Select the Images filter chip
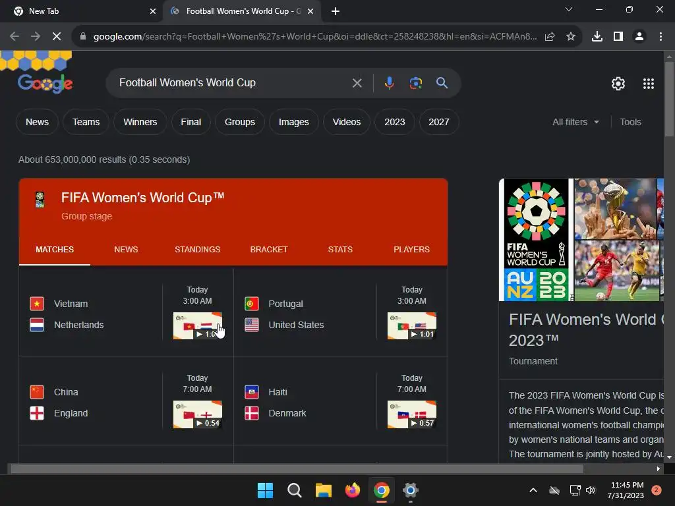Screen dimensions: 675x506 coord(293,122)
